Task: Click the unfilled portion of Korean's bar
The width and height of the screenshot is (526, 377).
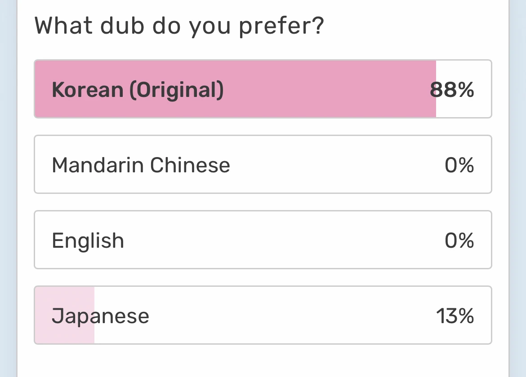Action: 463,67
